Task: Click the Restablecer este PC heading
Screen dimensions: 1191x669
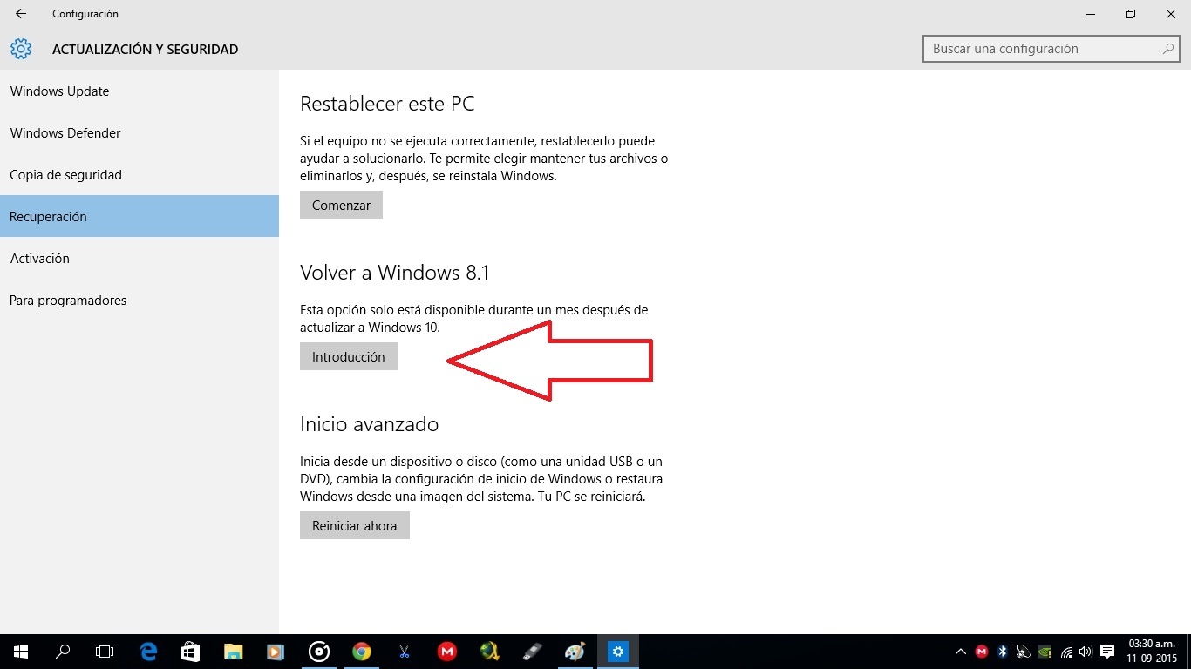Action: click(x=387, y=104)
